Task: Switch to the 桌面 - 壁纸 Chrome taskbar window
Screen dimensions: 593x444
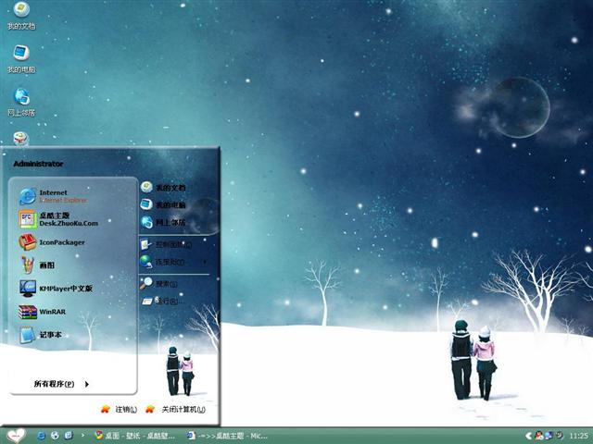Action: [x=134, y=436]
